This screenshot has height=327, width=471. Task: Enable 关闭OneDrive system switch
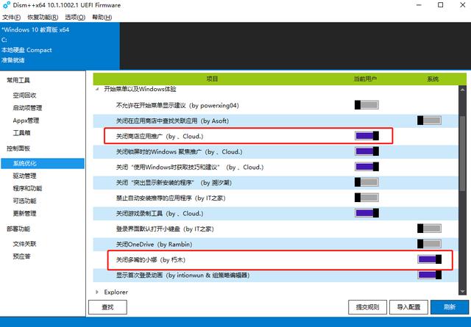429,244
